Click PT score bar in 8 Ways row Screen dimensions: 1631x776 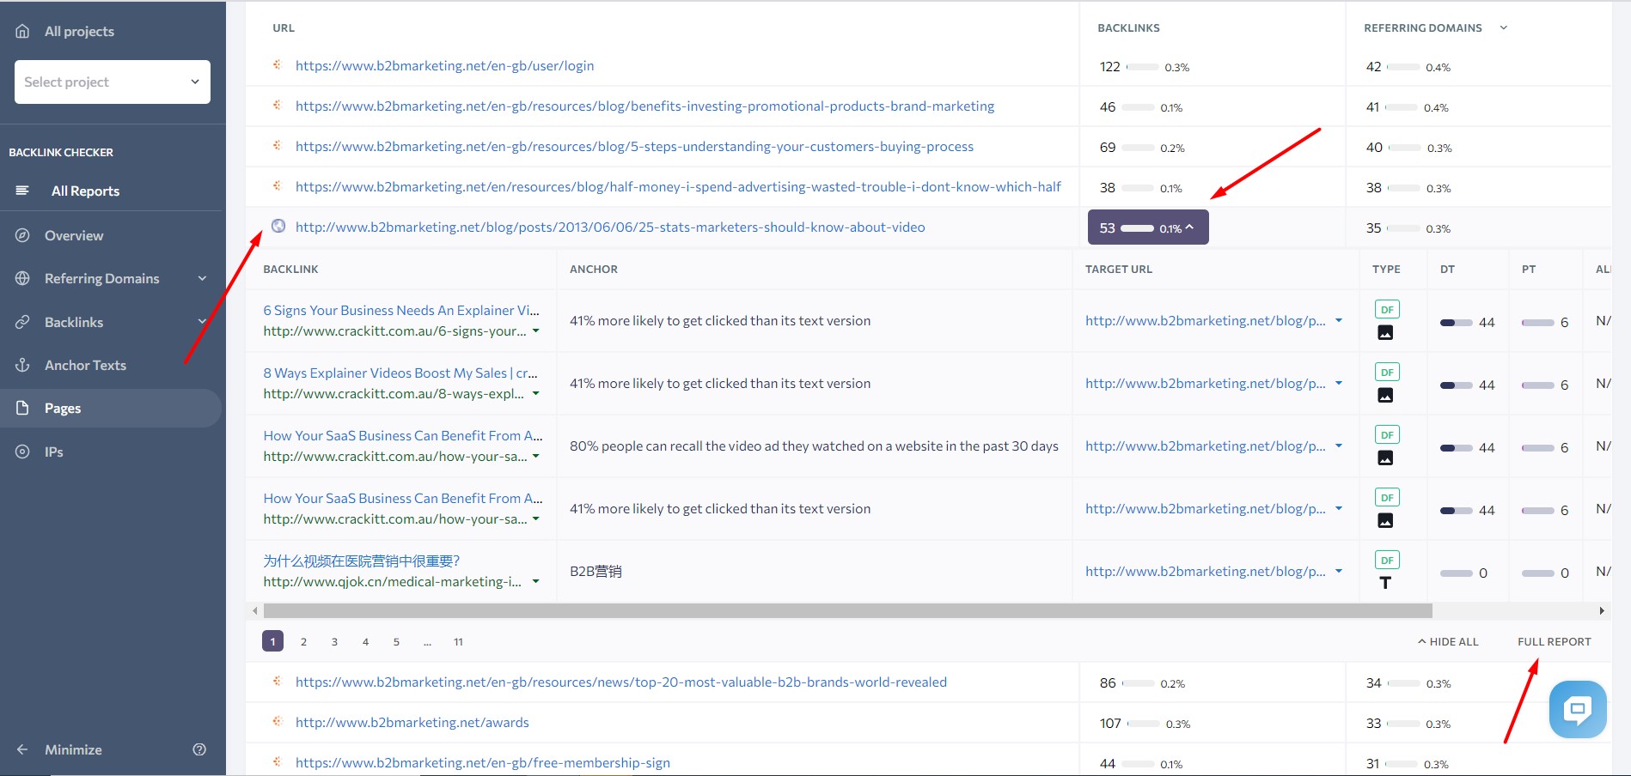(1537, 385)
